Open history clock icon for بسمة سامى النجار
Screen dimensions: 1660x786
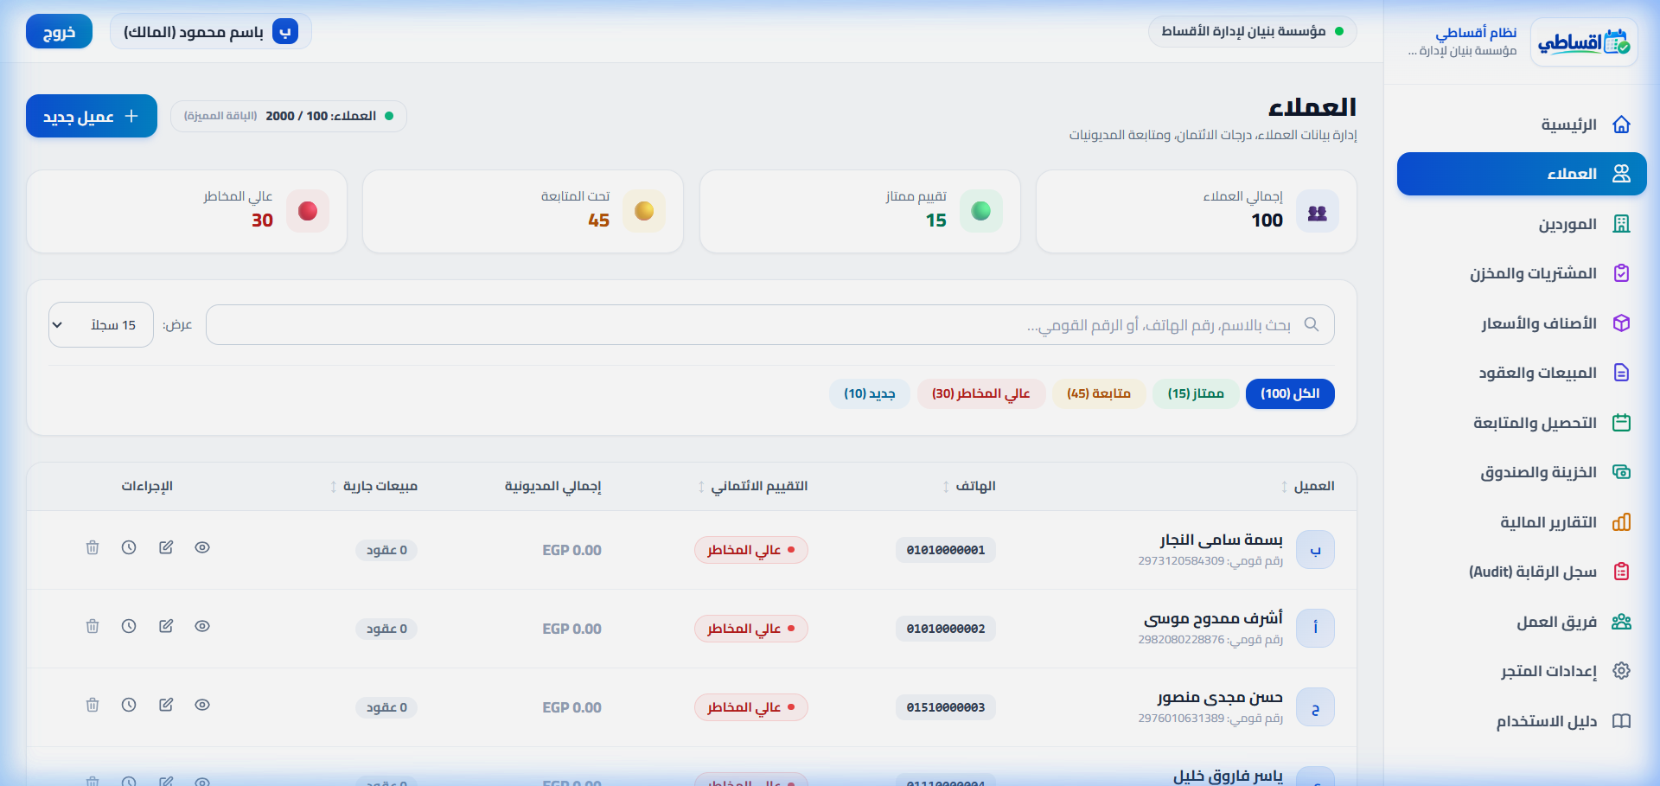pos(129,547)
